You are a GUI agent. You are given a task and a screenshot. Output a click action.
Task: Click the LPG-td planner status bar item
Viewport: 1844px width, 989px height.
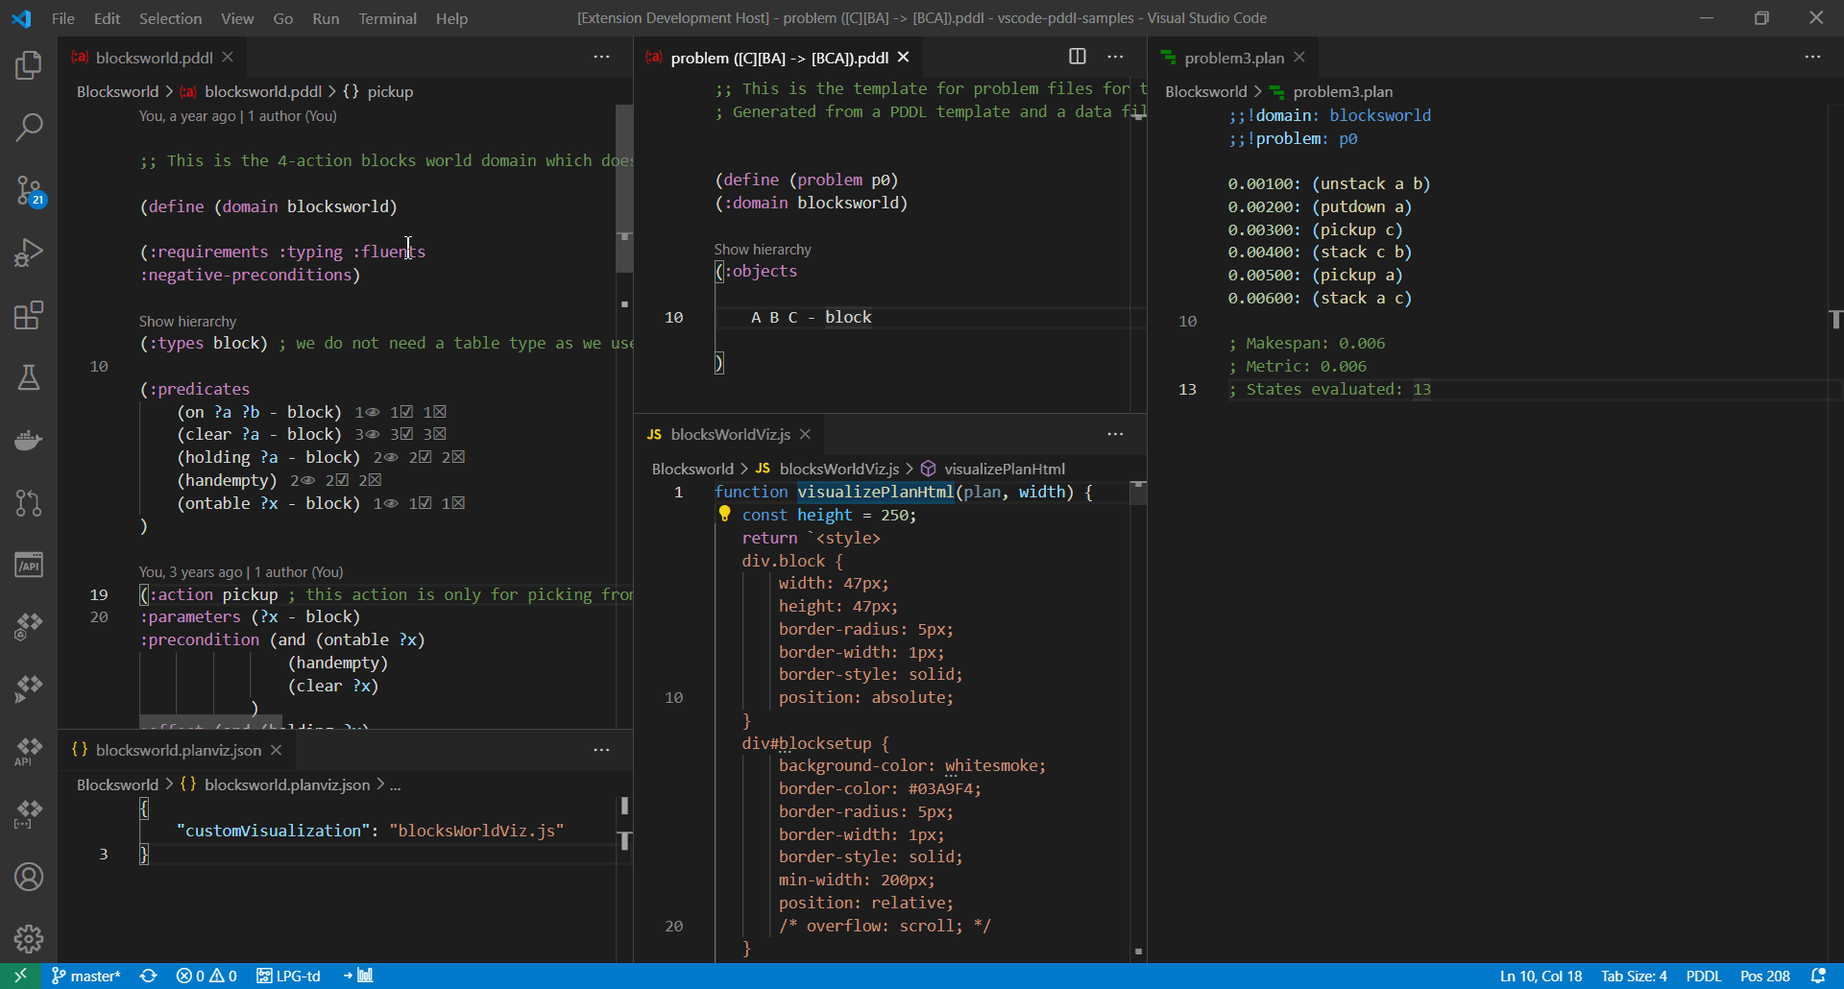pos(289,976)
